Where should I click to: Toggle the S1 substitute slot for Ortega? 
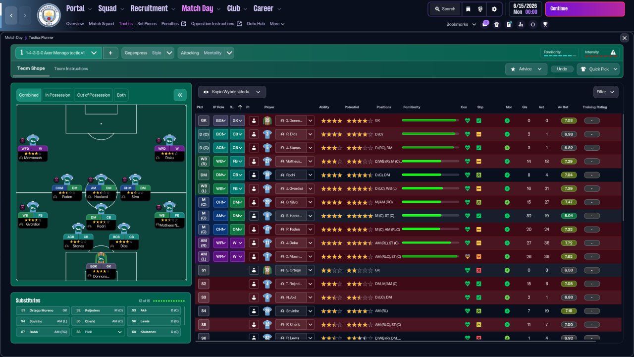(204, 270)
